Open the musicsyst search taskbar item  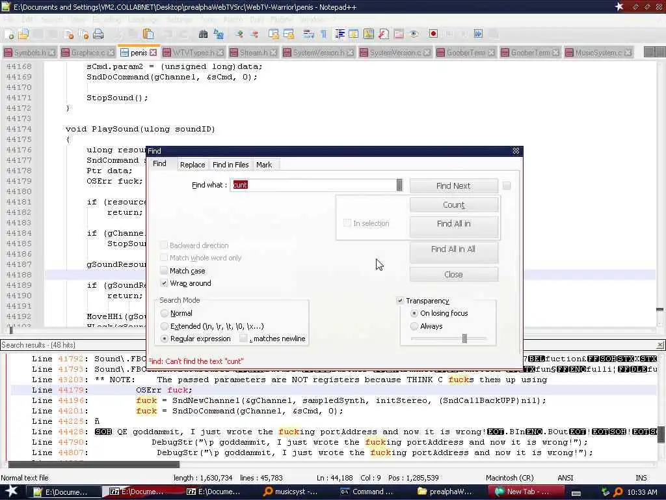[x=291, y=492]
